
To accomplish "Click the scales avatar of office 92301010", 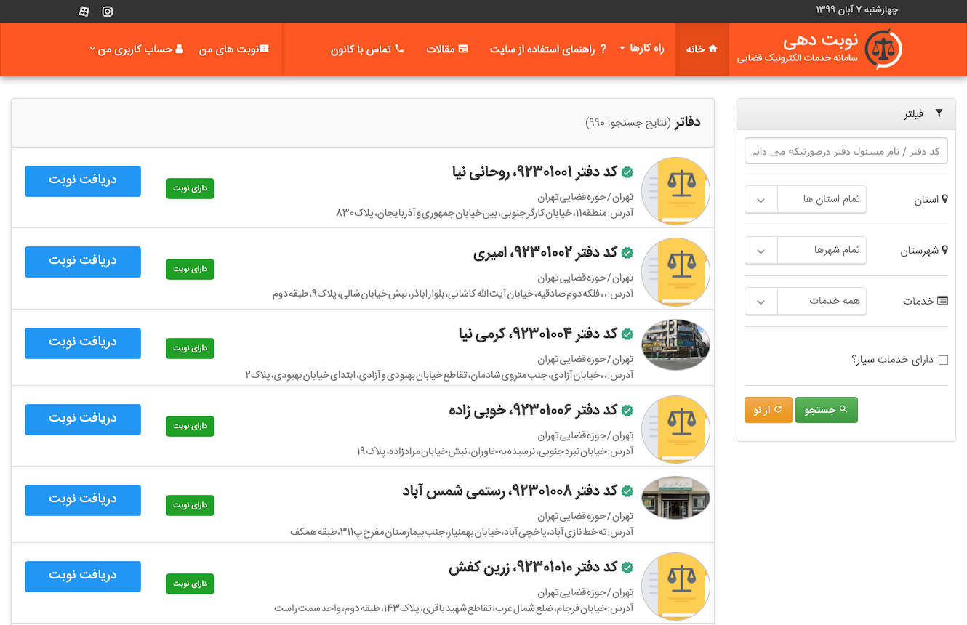I will 675,586.
